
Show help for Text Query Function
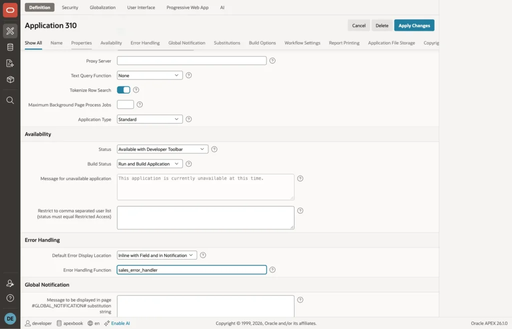tap(188, 75)
